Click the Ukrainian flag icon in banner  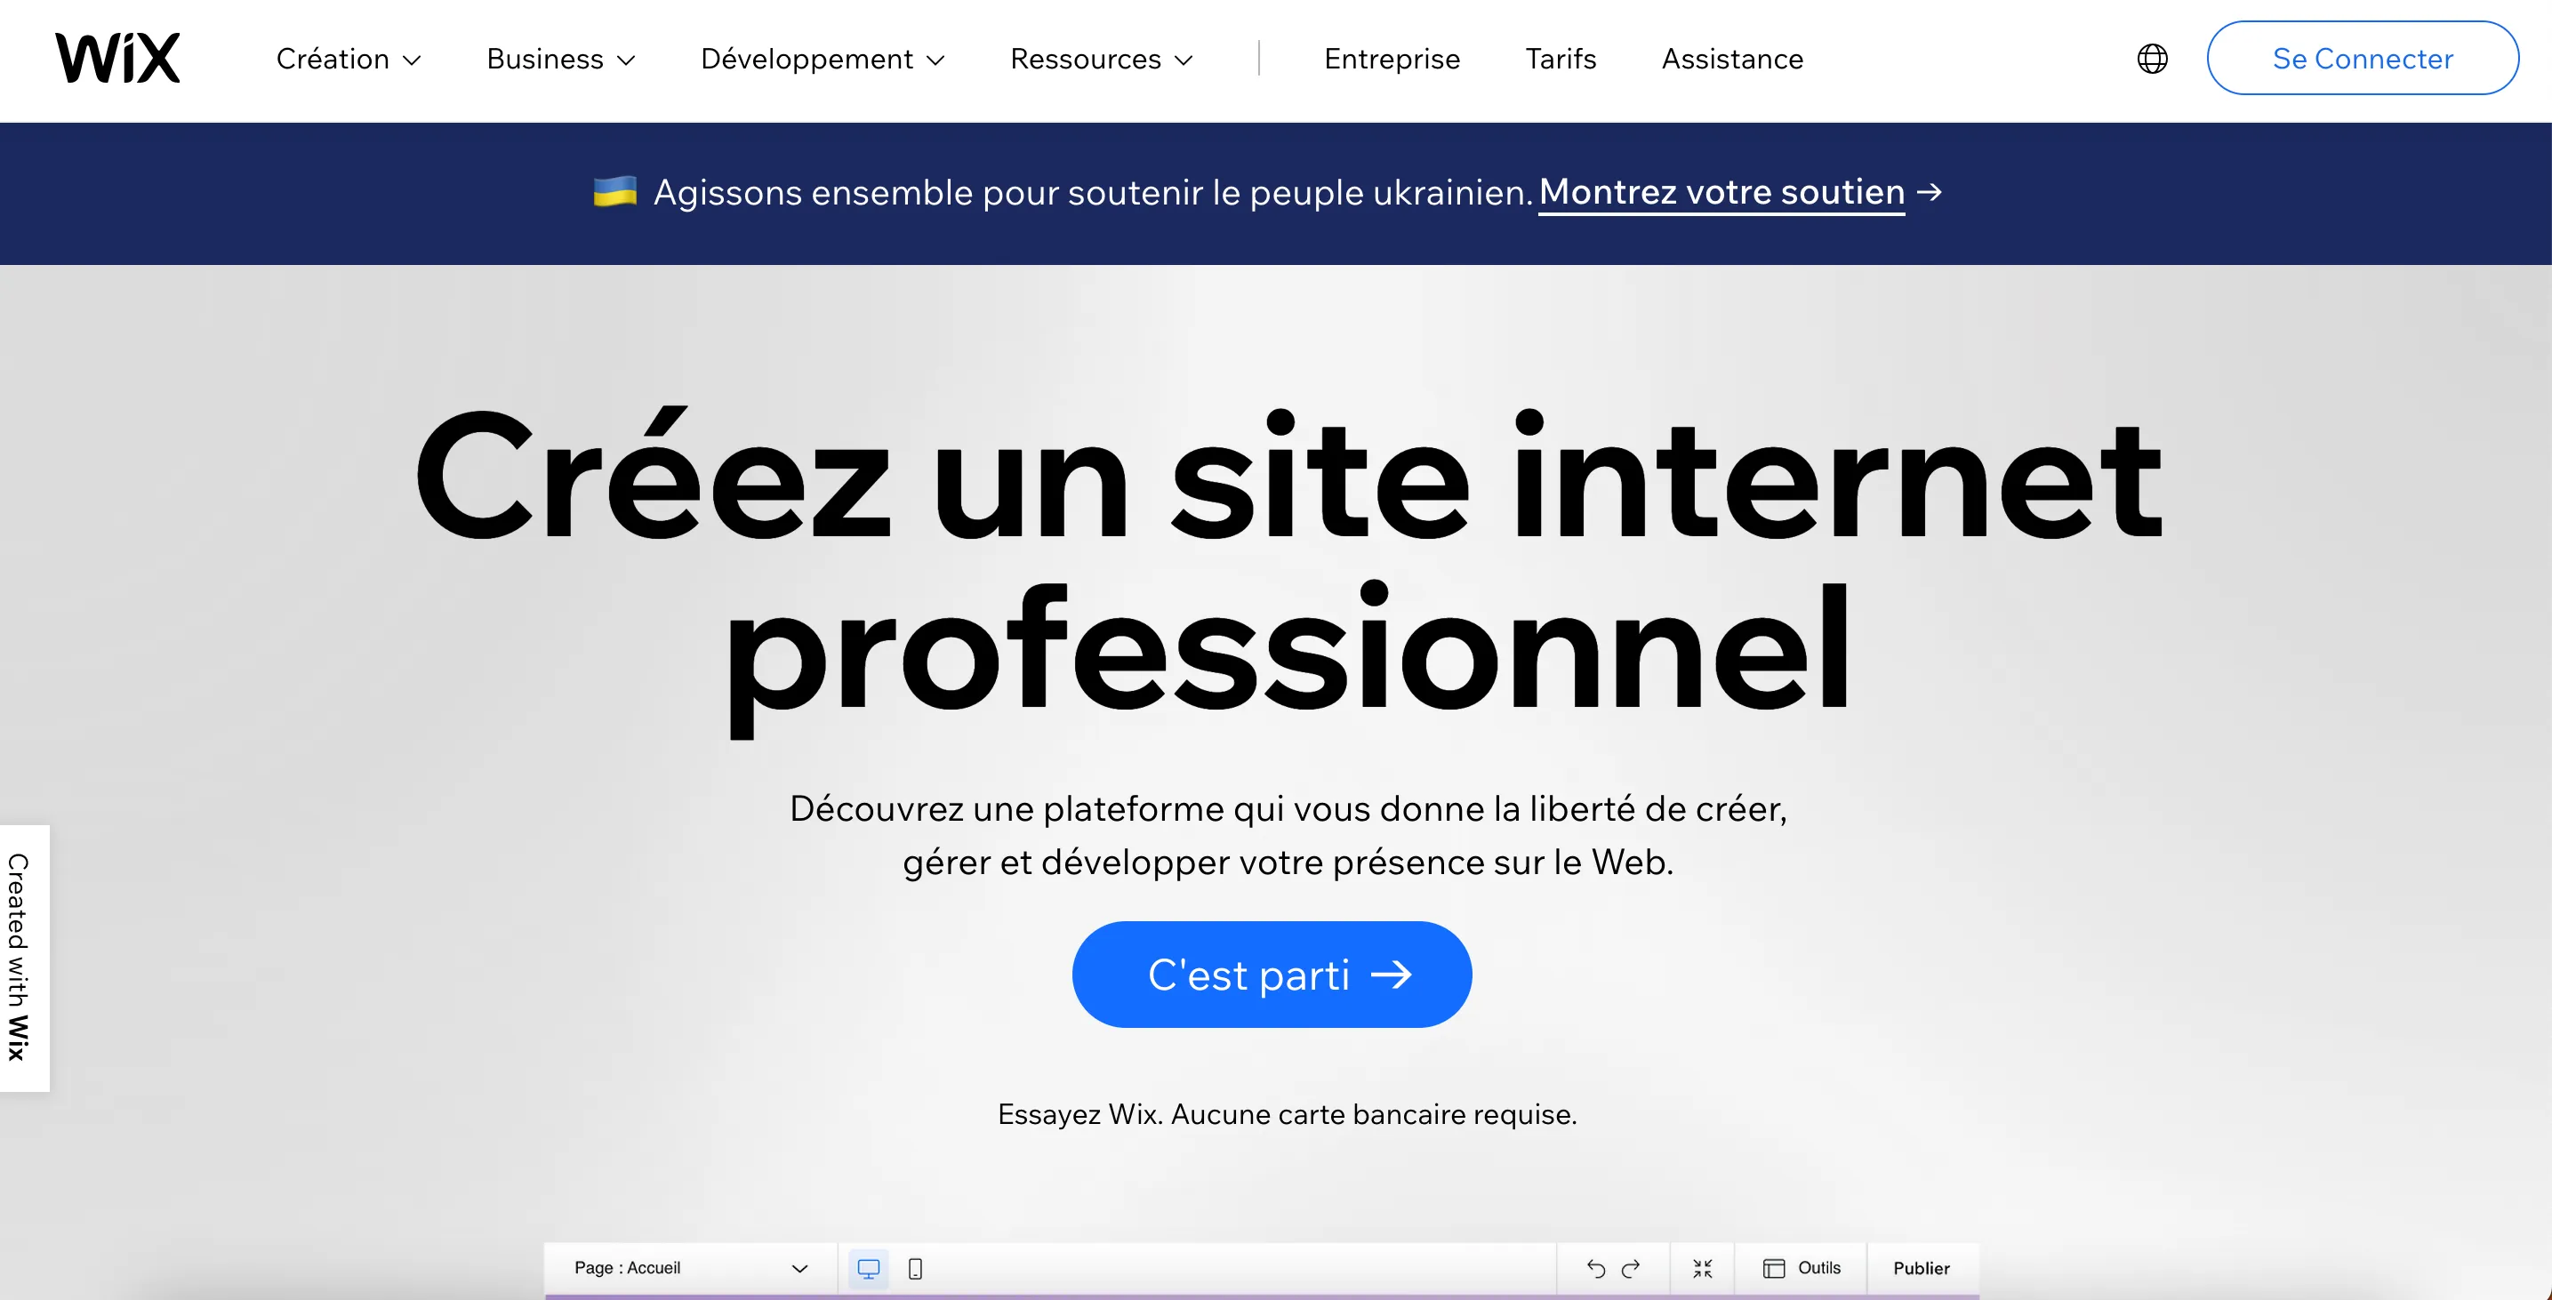(615, 191)
